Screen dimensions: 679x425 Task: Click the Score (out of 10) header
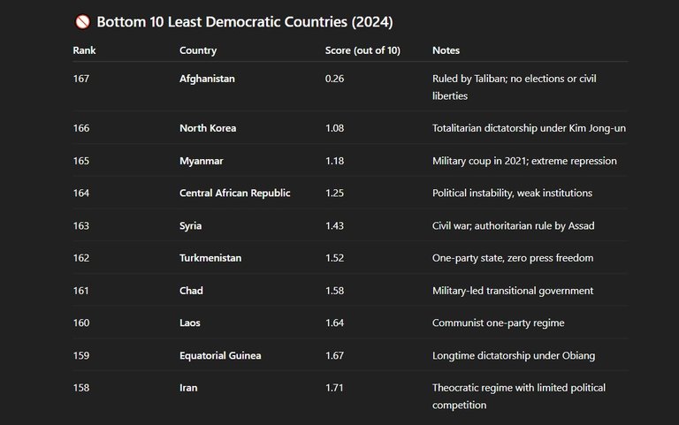[362, 50]
